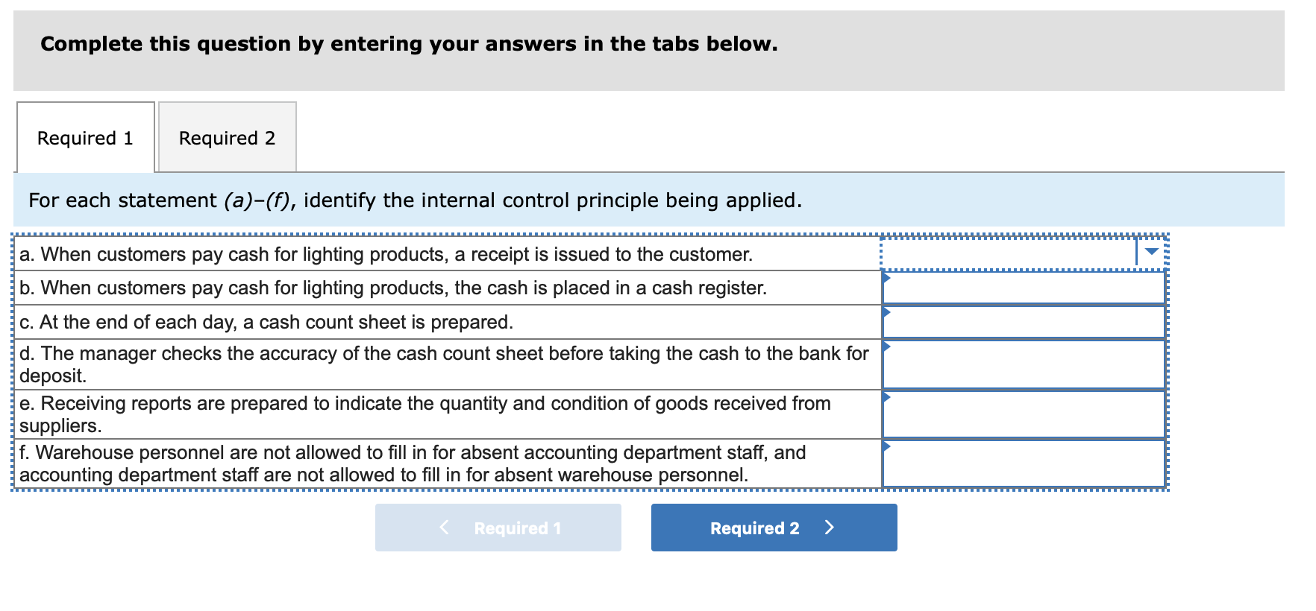This screenshot has width=1316, height=611.
Task: Open the answer dropdown for statement c
Action: [x=1022, y=321]
